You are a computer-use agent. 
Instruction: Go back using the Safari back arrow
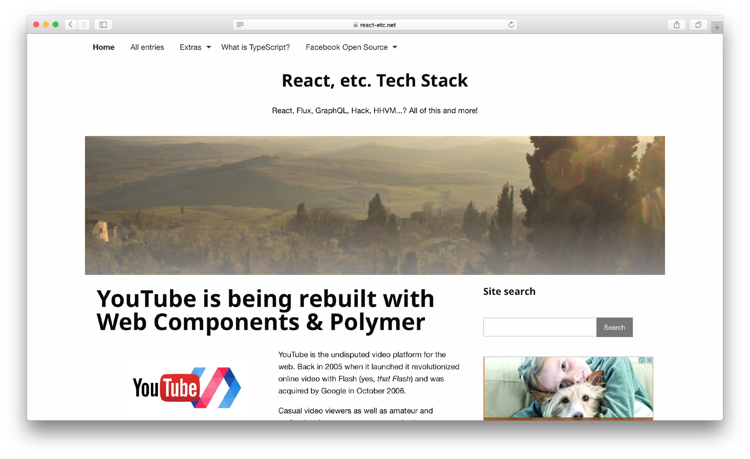point(71,24)
